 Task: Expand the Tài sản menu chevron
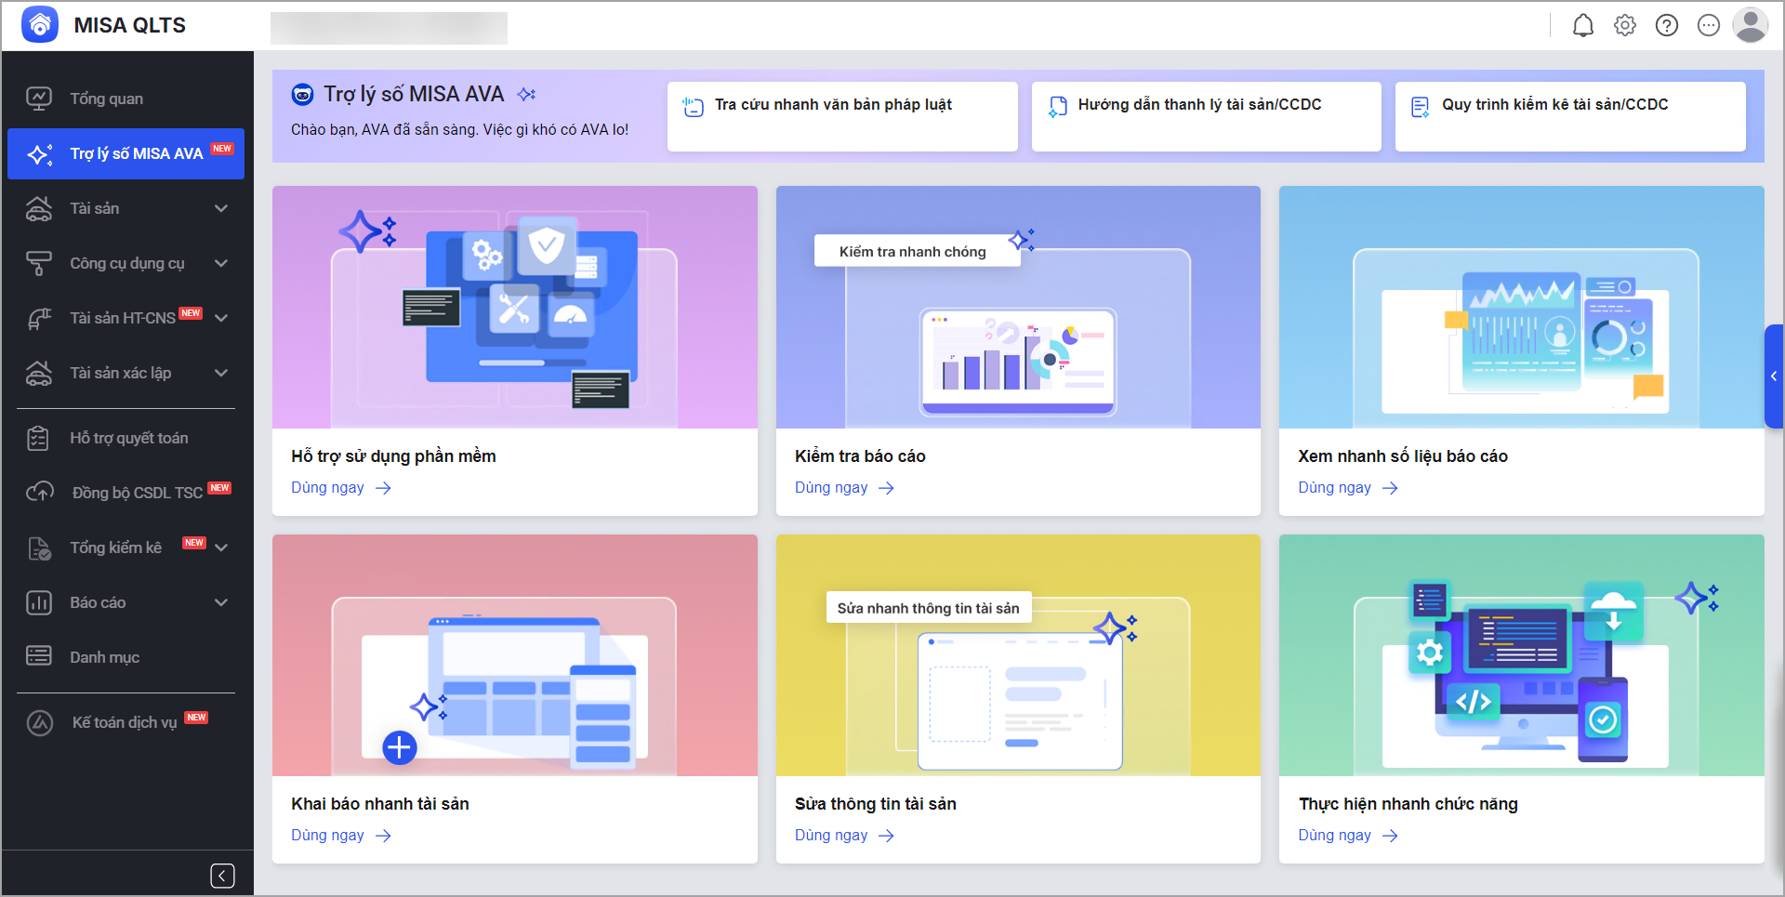[221, 208]
